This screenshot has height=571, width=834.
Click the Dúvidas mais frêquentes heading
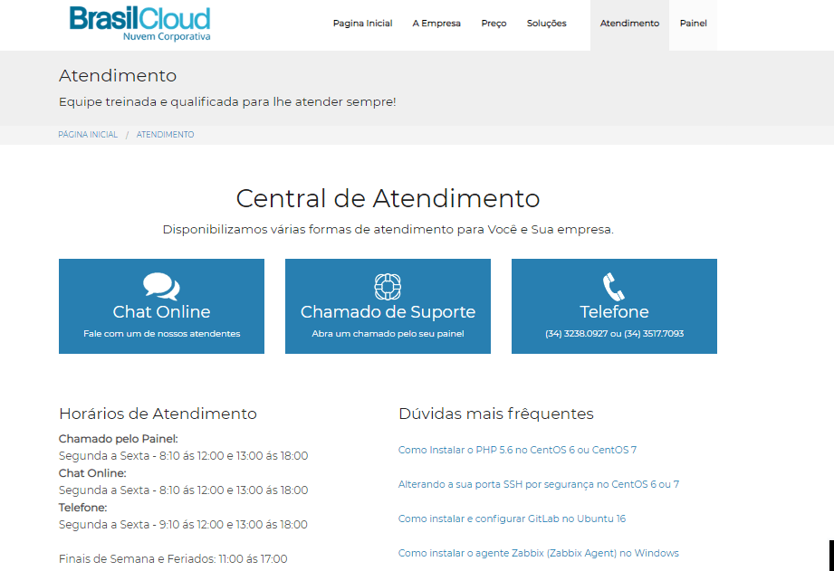click(495, 414)
